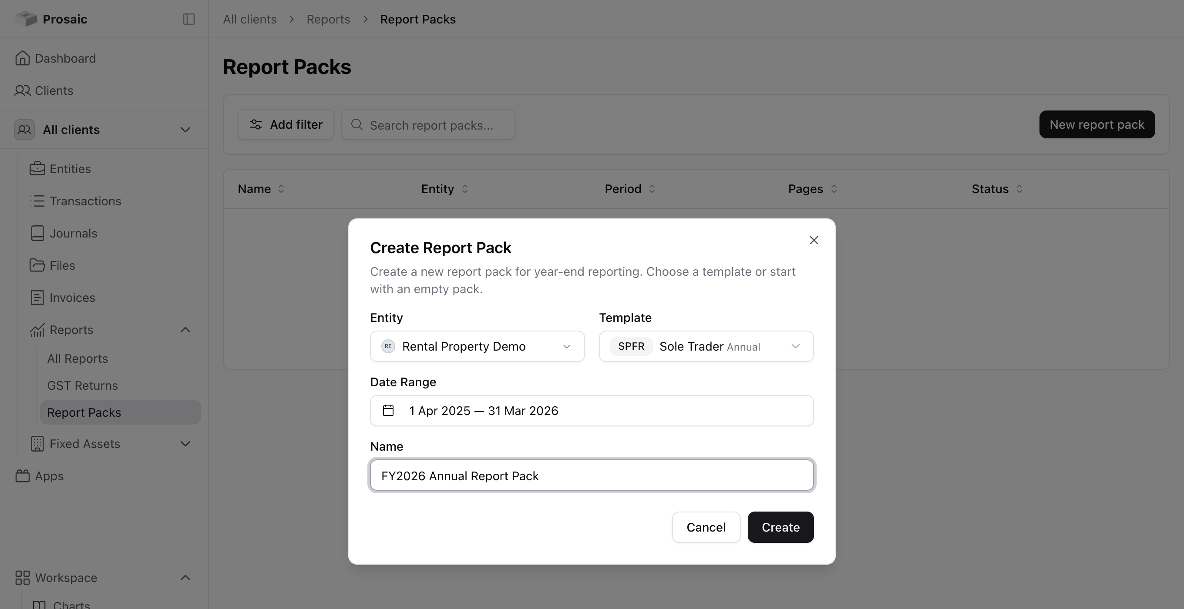The image size is (1184, 609).
Task: Open the Files folder icon
Action: point(37,265)
